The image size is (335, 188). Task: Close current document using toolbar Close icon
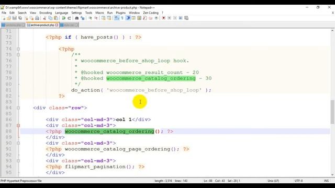tap(26, 18)
